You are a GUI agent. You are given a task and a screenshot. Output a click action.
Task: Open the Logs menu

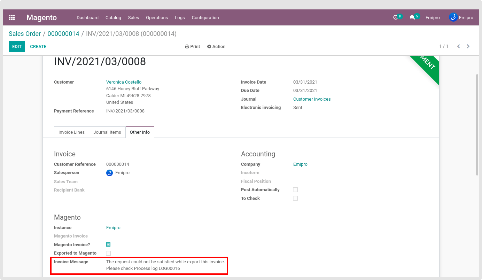point(180,17)
